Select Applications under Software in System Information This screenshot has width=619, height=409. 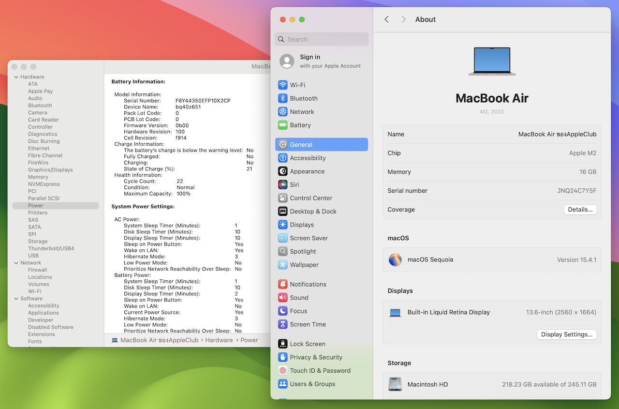click(44, 313)
